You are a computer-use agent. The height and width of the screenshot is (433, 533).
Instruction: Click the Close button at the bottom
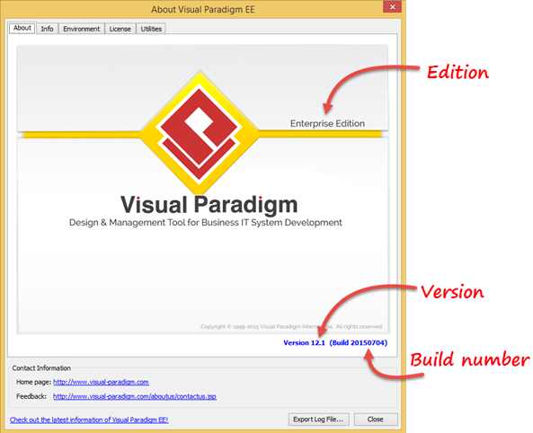tap(376, 420)
